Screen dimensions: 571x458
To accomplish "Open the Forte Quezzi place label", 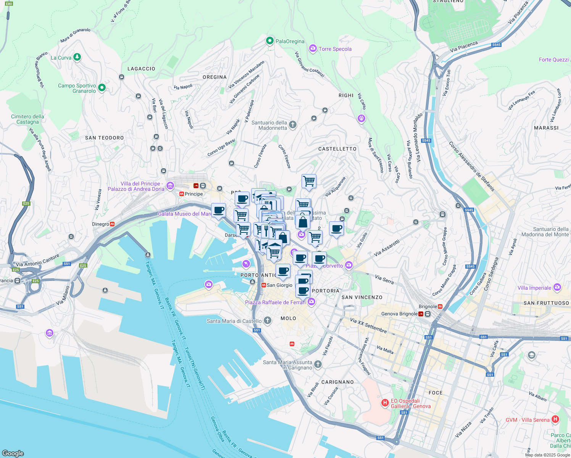I will click(x=554, y=60).
